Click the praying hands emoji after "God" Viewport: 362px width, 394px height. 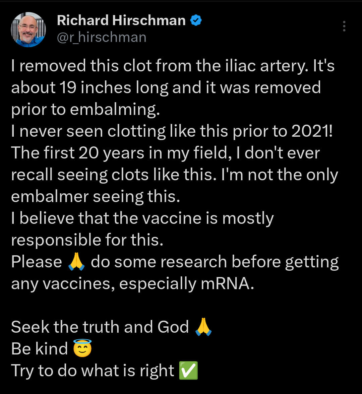coord(203,327)
